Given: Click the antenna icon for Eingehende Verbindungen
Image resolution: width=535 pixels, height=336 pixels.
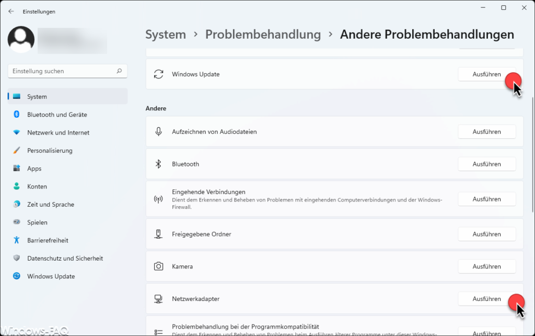Looking at the screenshot, I should [x=158, y=199].
